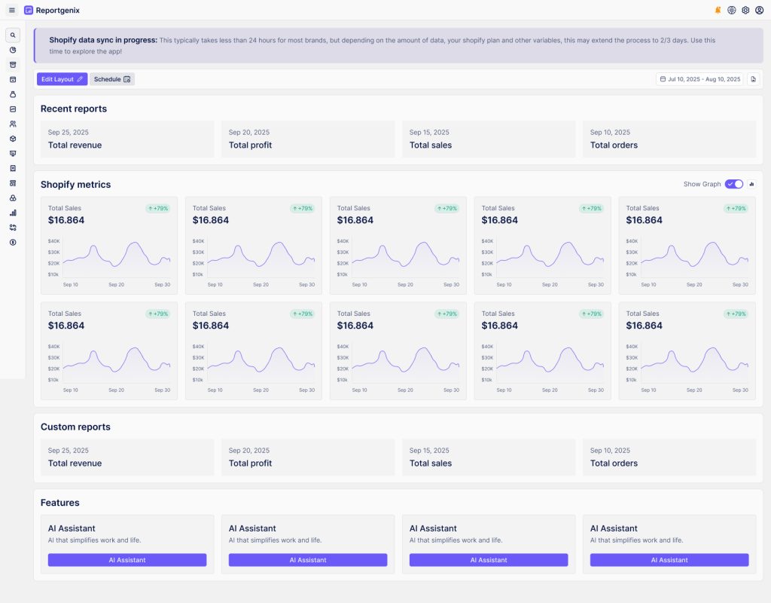
Task: Open the hamburger menu in top bar
Action: [11, 11]
